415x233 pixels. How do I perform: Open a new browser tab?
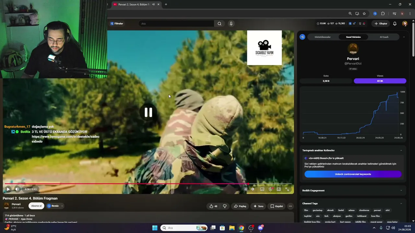(x=166, y=5)
